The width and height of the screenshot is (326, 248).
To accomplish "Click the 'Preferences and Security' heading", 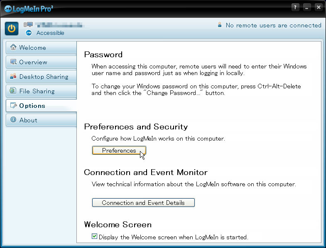I will (x=136, y=127).
